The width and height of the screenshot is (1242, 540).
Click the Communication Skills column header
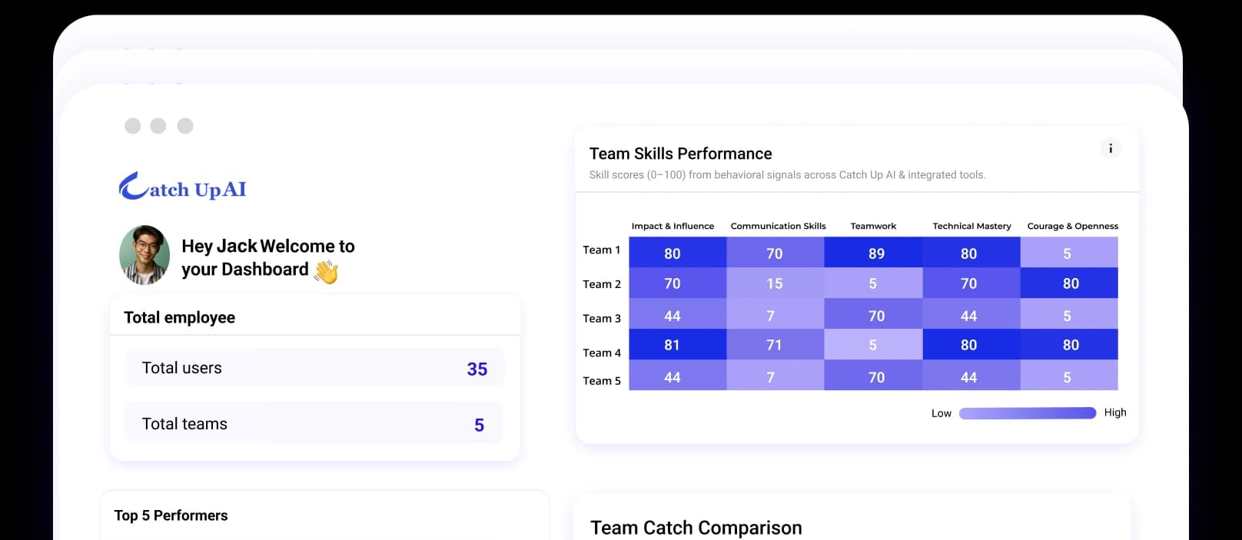778,226
